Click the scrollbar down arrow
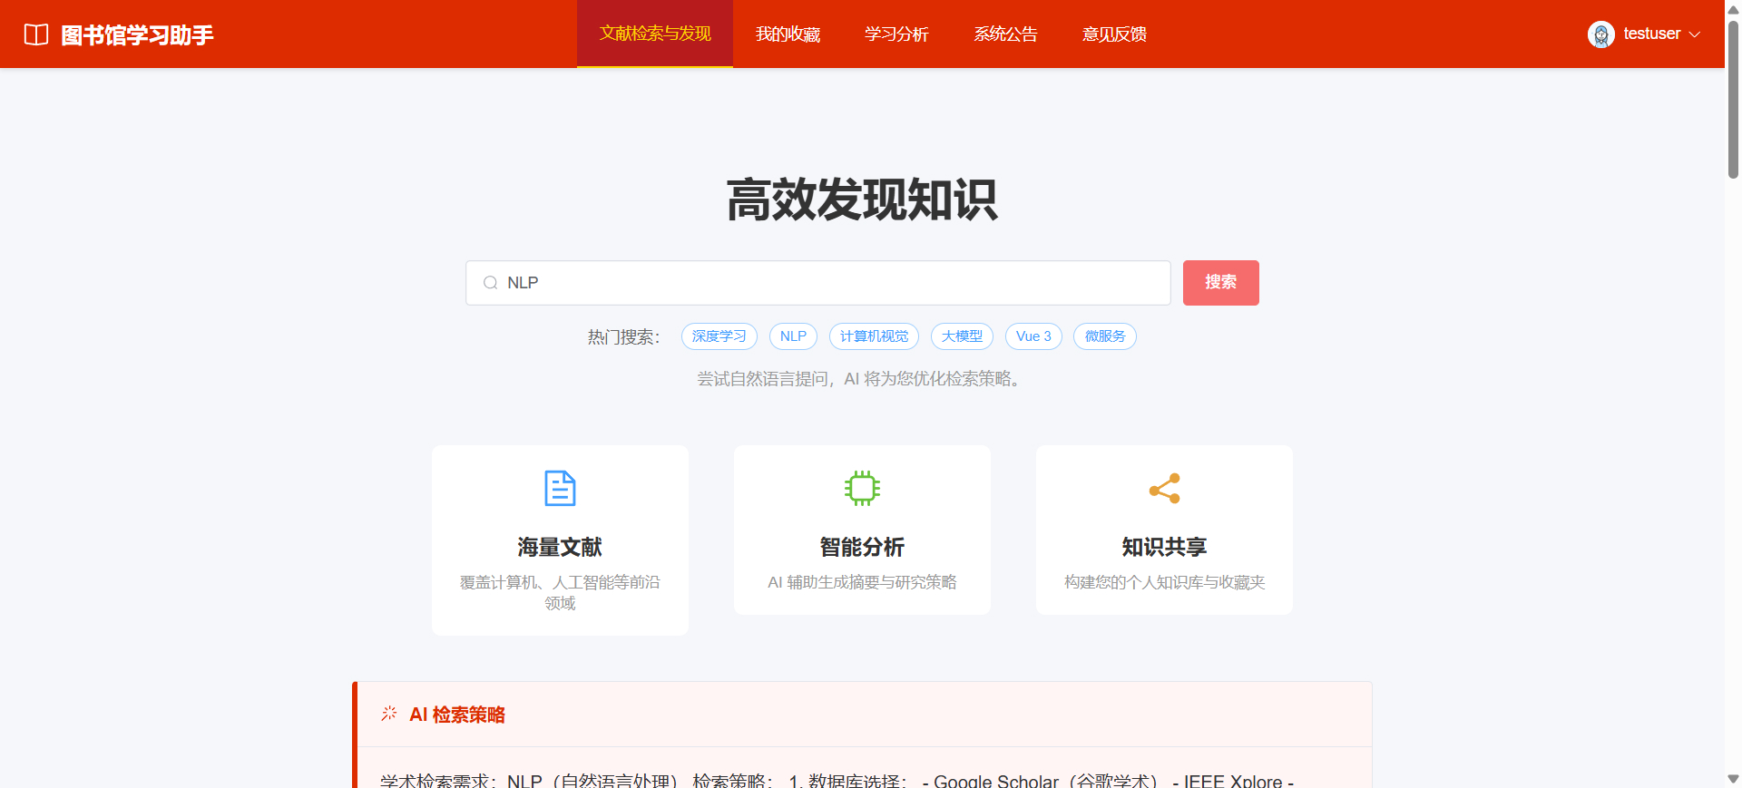 (1733, 779)
